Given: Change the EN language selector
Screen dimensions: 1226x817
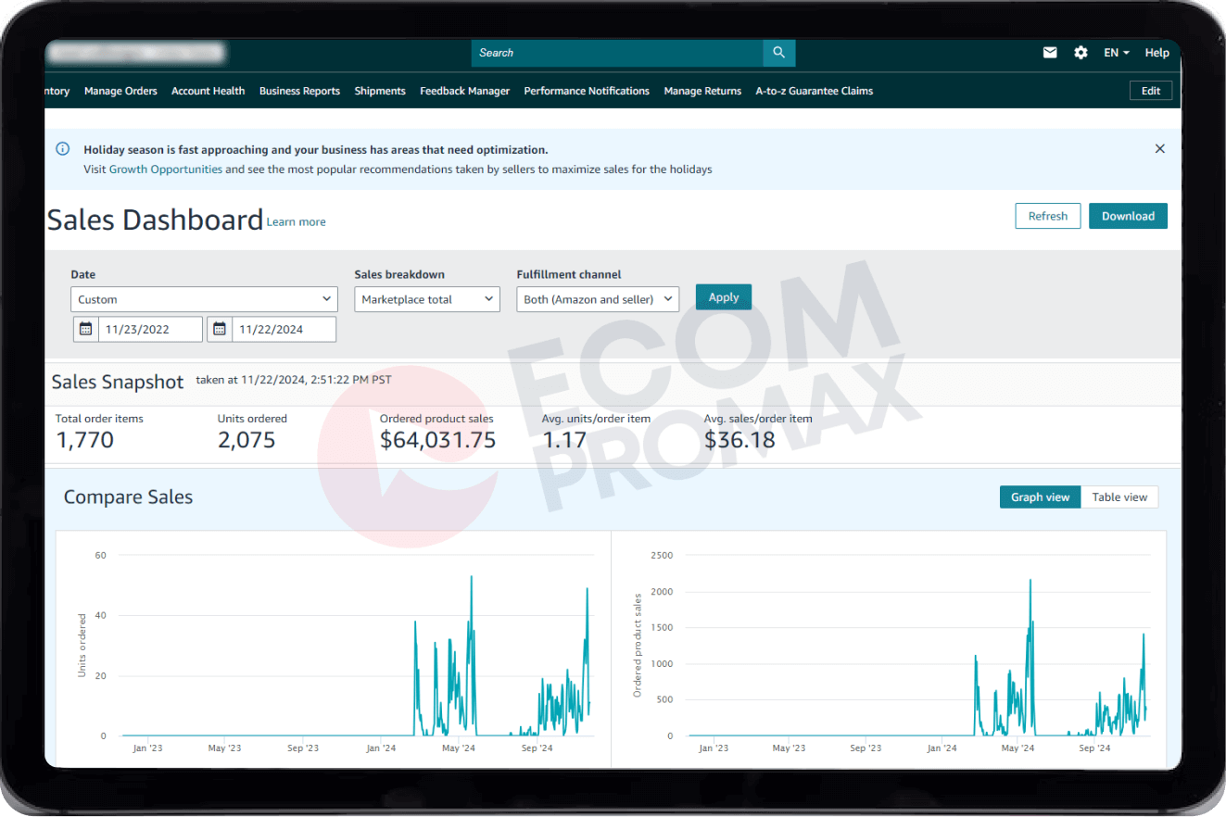Looking at the screenshot, I should coord(1116,53).
